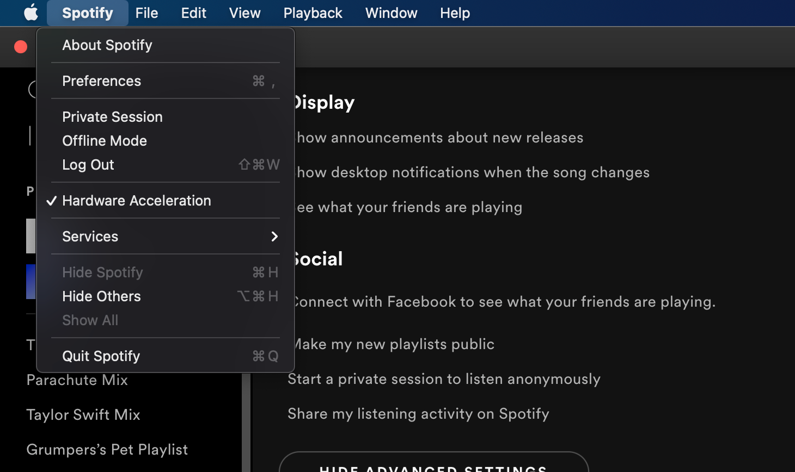Toggle Offline Mode in Spotify menu
795x472 pixels.
(x=105, y=141)
